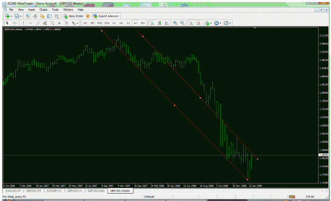Open the Insert menu
331x201 pixels.
tap(32, 10)
